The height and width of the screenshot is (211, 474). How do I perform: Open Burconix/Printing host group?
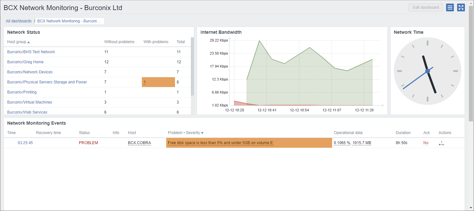point(22,92)
